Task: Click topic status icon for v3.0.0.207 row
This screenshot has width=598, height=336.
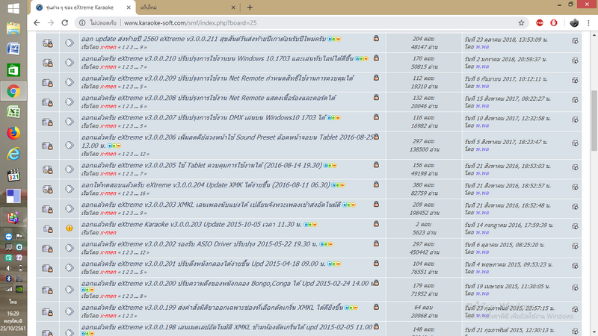Action: [48, 122]
